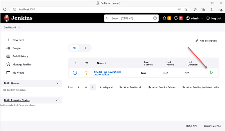Open the Read aloud icon
This screenshot has height=131, width=225.
179,9
